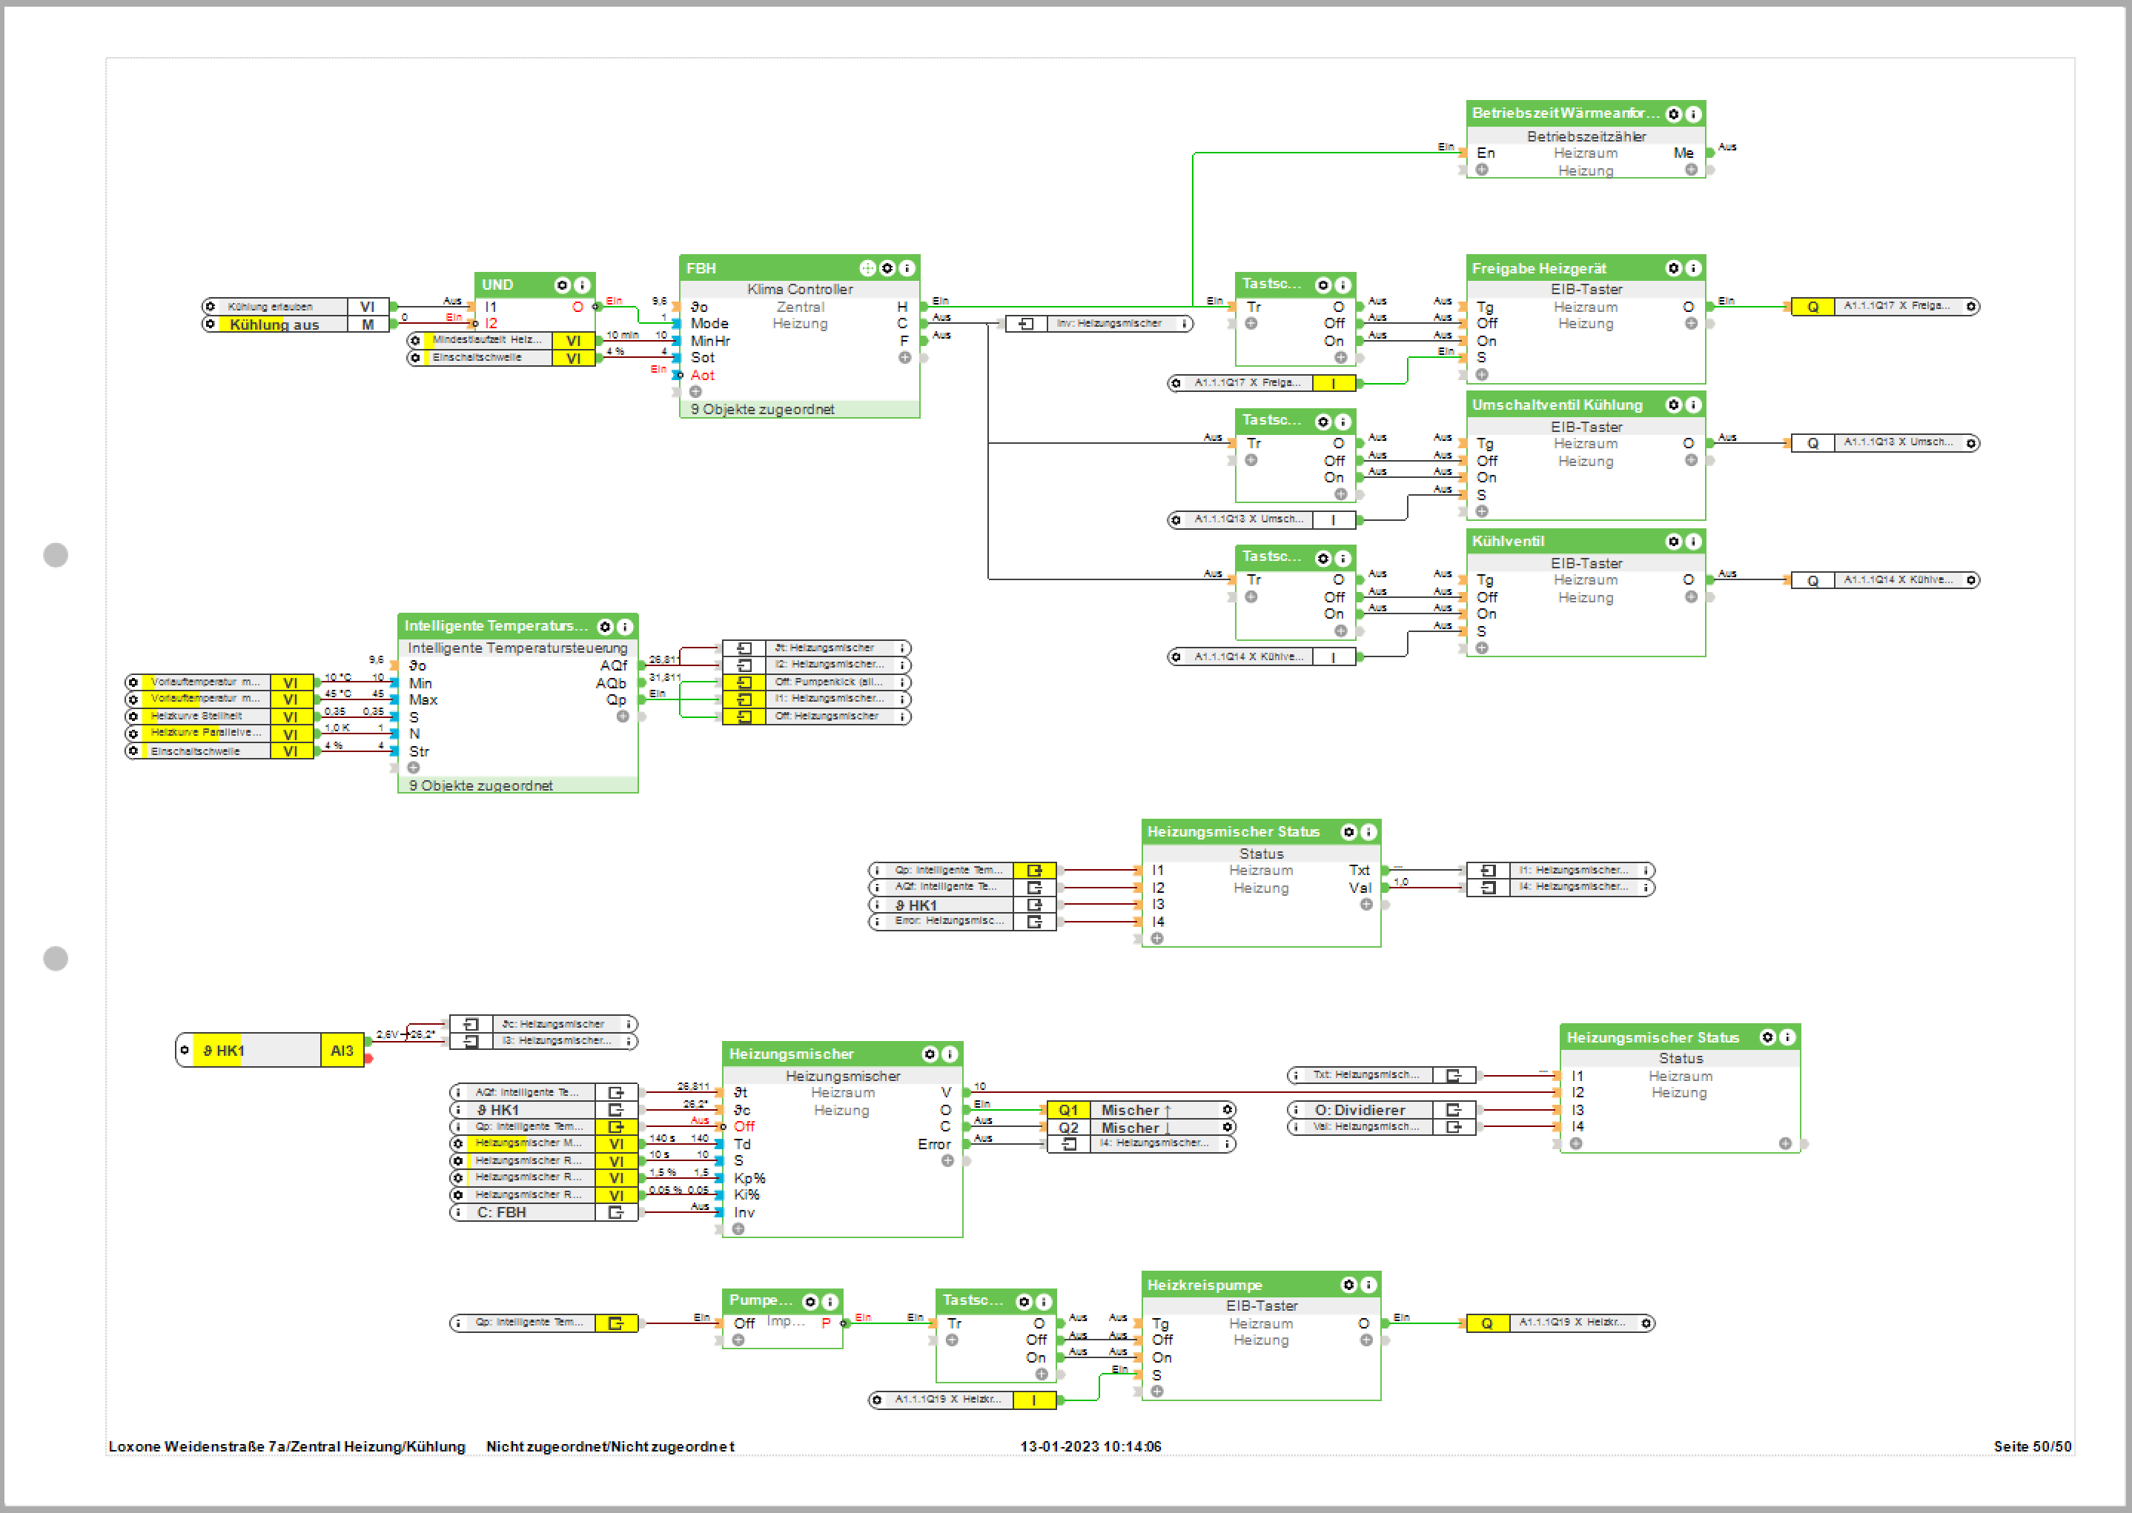This screenshot has height=1513, width=2132.
Task: Add output via plus on Heizungsmischer block
Action: click(947, 1161)
